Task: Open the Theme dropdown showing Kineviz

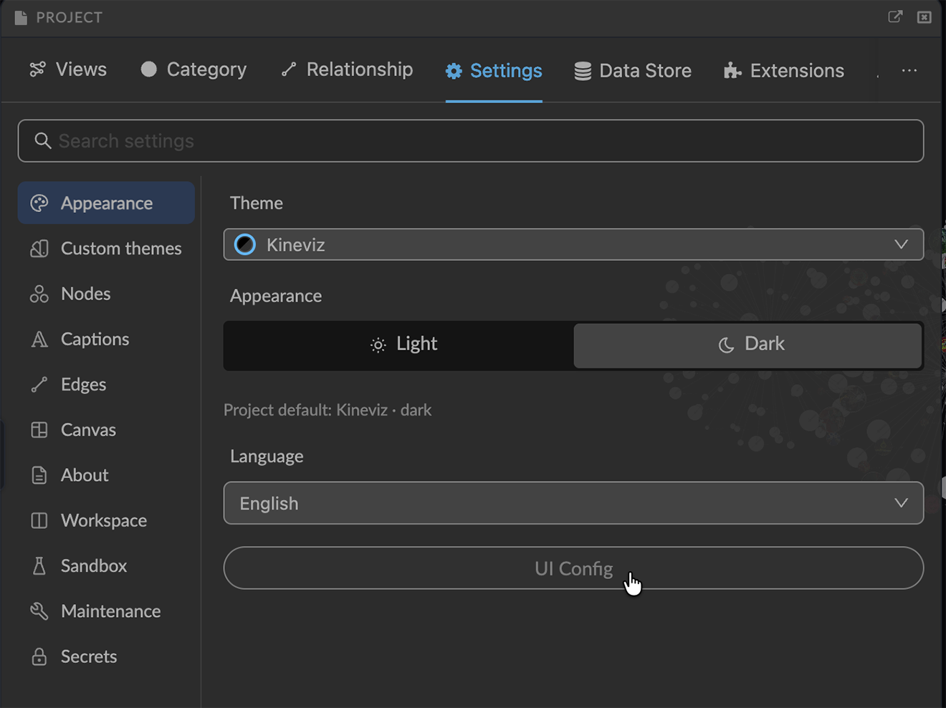Action: point(573,244)
